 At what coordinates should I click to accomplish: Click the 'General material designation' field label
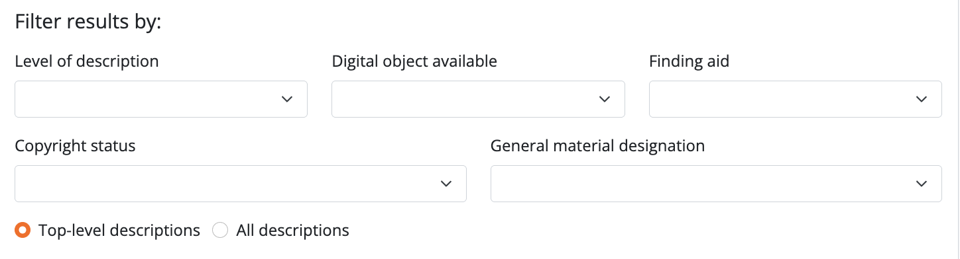[597, 146]
